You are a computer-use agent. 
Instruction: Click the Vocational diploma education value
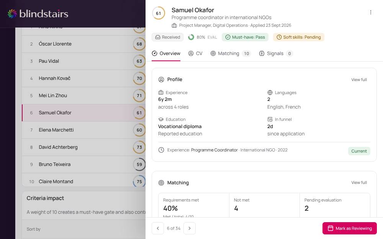click(180, 126)
